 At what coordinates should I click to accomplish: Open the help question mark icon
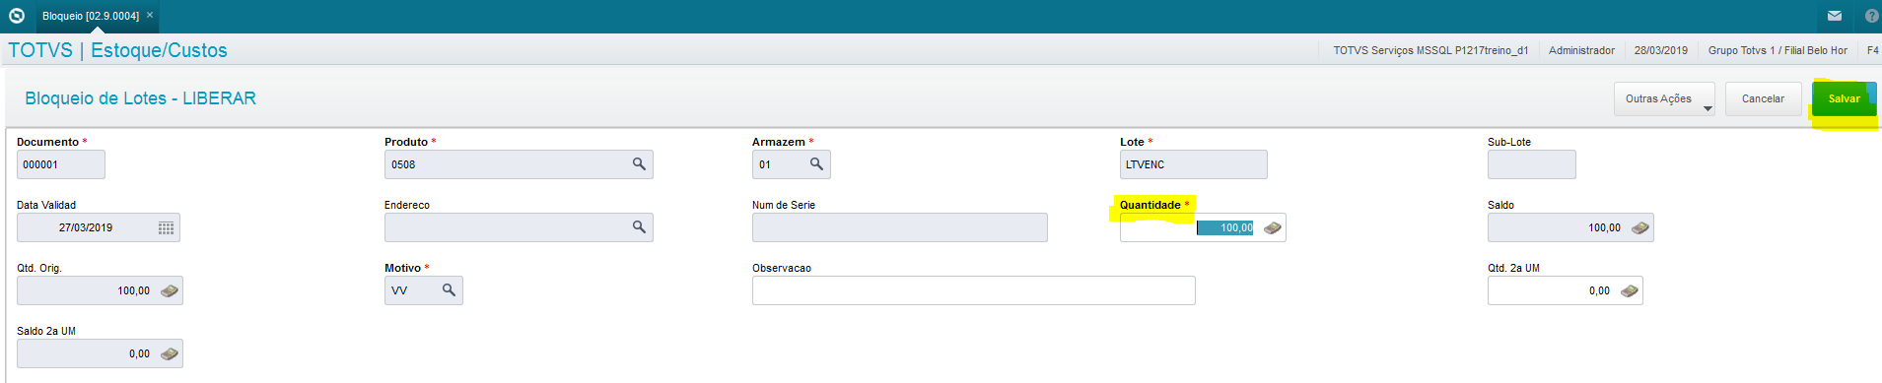click(x=1871, y=16)
